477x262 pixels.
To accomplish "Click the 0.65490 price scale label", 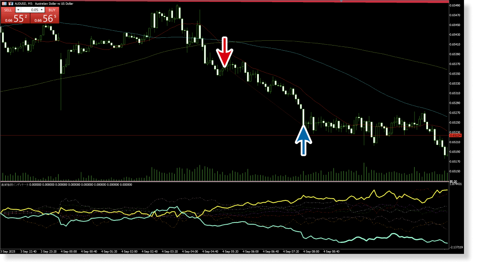I will pos(455,6).
